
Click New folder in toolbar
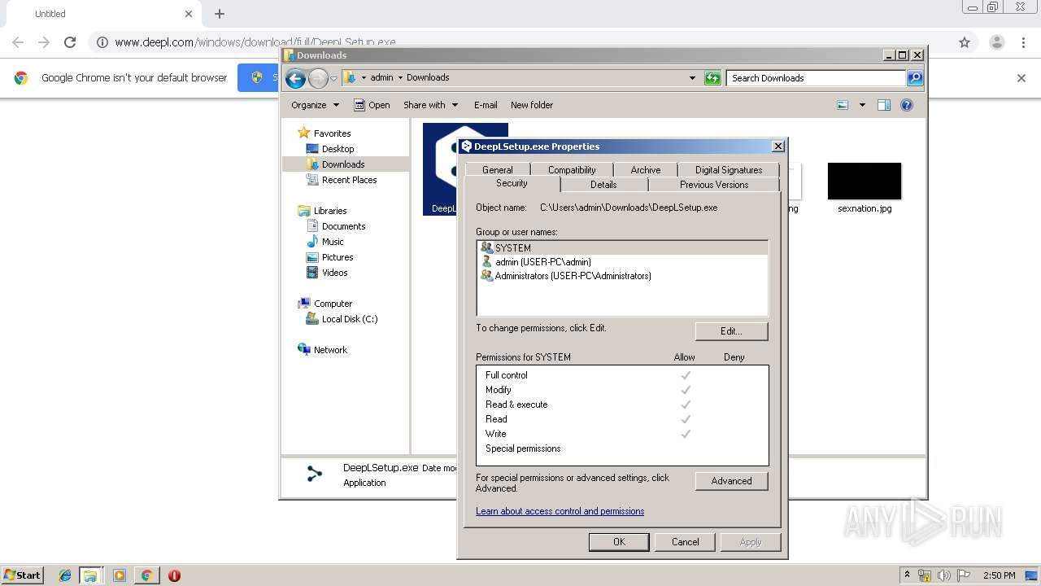532,105
